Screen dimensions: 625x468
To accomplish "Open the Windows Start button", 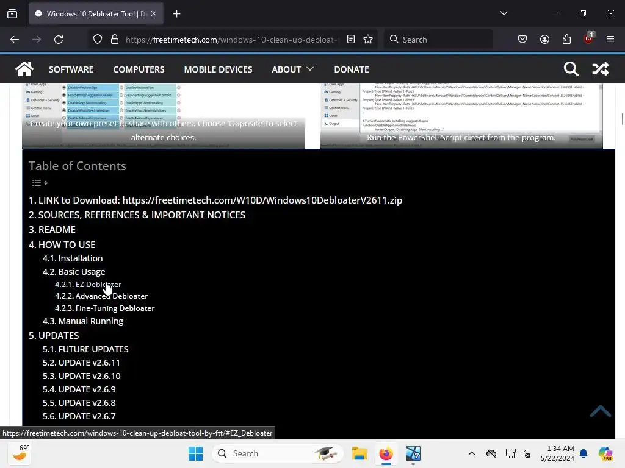I will coord(195,453).
